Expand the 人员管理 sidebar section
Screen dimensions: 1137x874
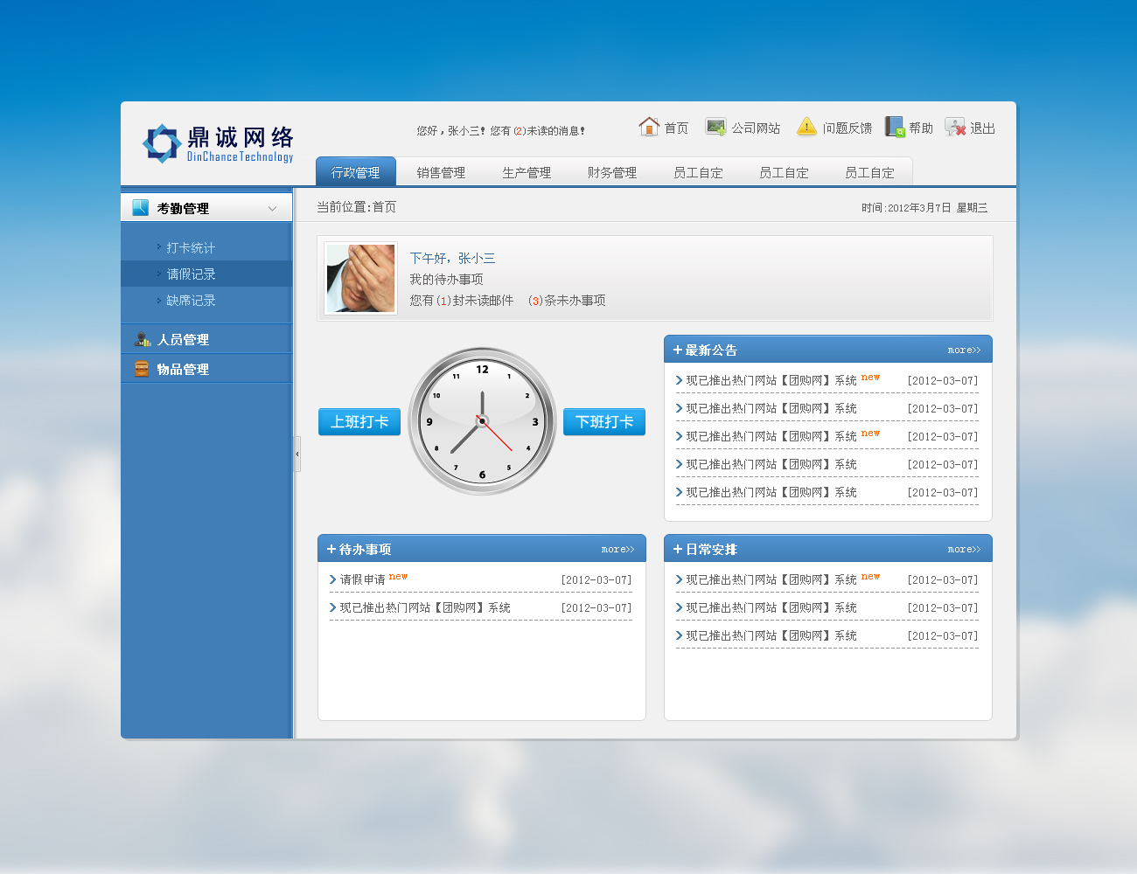click(206, 339)
